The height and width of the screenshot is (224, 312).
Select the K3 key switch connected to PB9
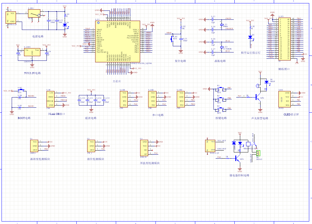pos(221,110)
